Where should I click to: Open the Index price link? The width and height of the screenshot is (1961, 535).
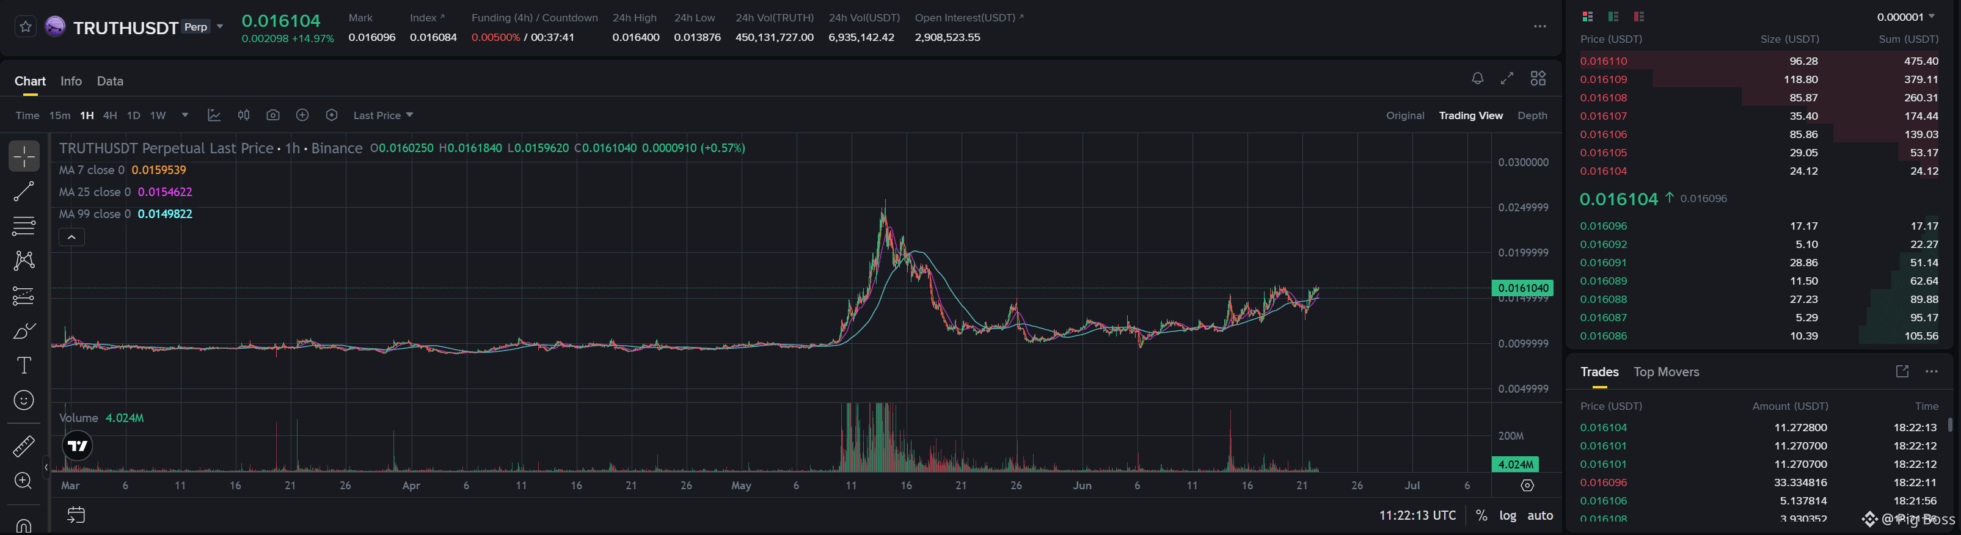427,18
